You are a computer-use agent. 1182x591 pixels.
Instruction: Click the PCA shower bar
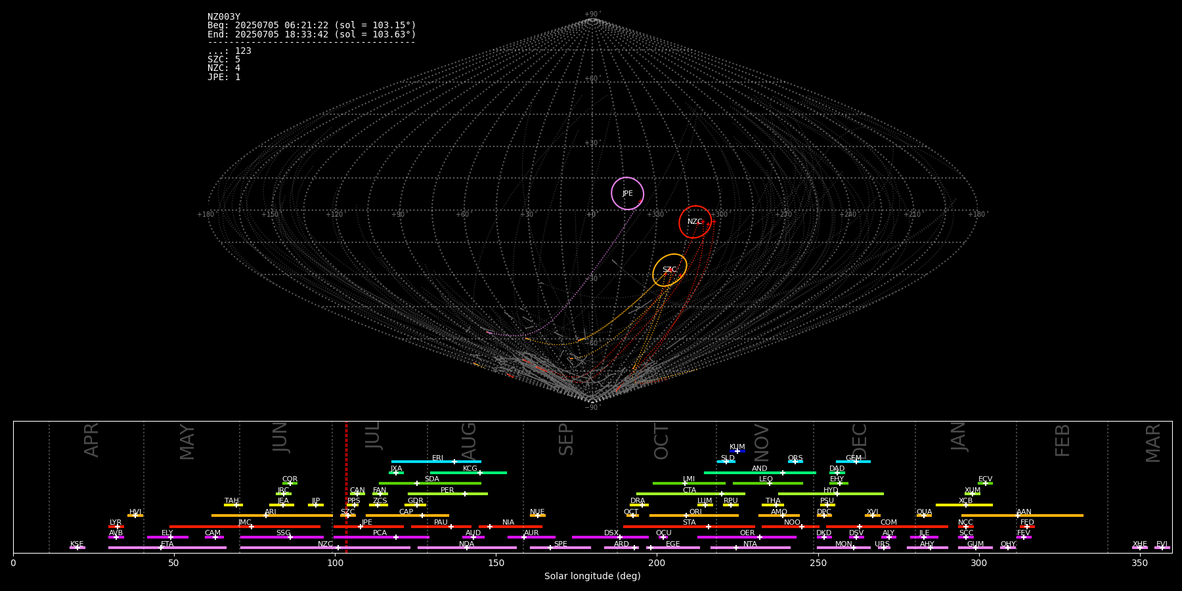[x=381, y=537]
